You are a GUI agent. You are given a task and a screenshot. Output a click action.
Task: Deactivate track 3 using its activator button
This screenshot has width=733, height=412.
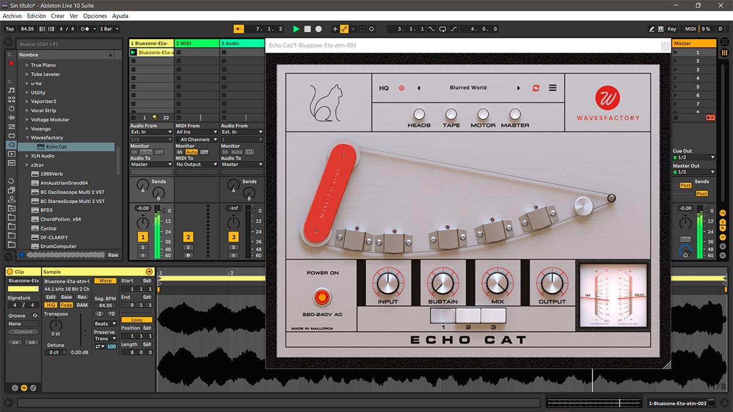(233, 237)
